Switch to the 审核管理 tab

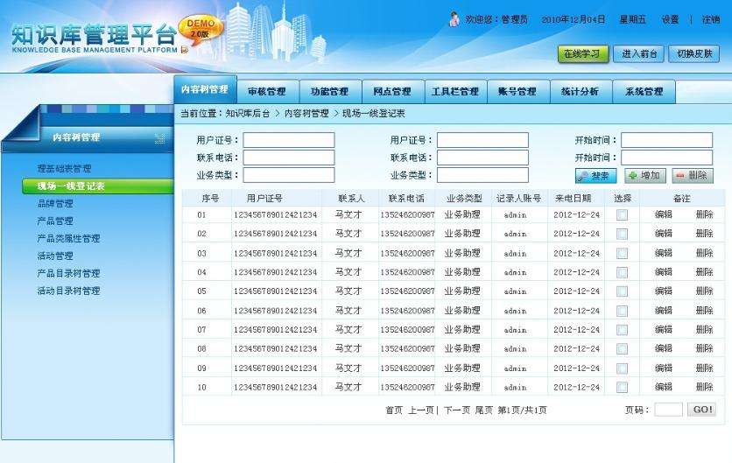coord(268,92)
